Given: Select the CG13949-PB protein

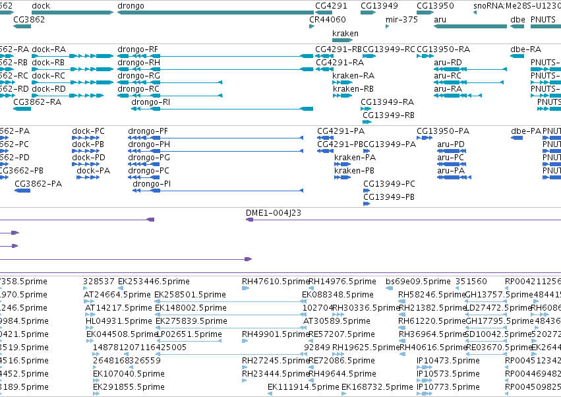Looking at the screenshot, I should [x=367, y=204].
